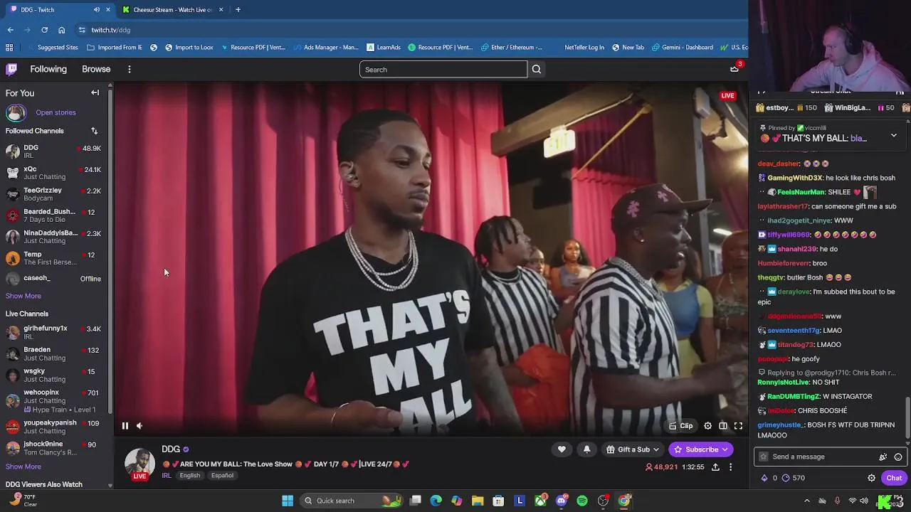Open channel points balance 570
911x512 pixels.
coord(792,478)
